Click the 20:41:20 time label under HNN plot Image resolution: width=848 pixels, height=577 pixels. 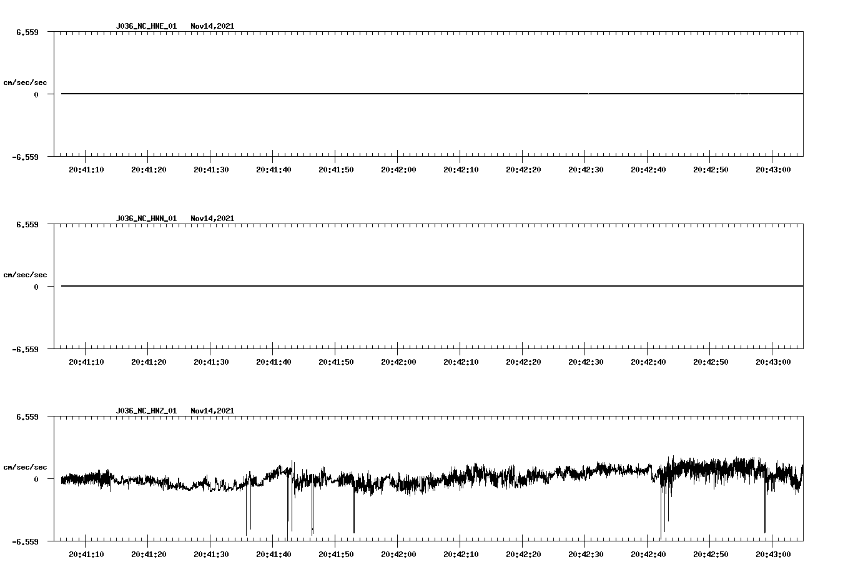click(x=149, y=362)
